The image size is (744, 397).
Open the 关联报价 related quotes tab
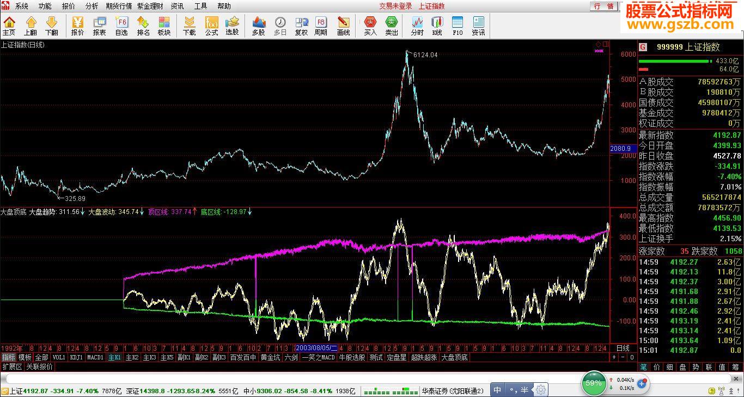click(x=40, y=367)
